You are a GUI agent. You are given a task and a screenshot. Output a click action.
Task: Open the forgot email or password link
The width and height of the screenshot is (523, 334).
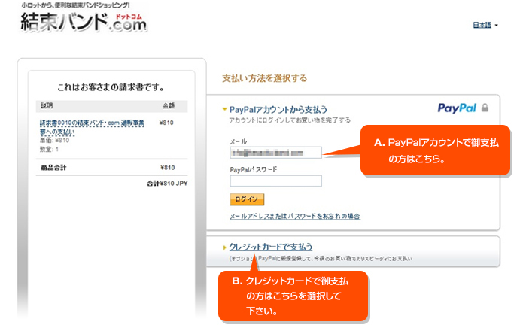tap(295, 217)
